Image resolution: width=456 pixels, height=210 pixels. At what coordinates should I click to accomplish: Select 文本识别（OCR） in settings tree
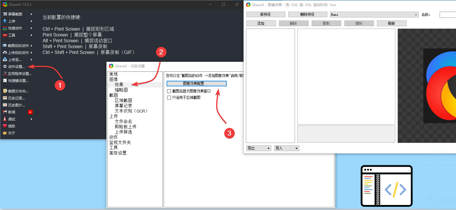click(x=132, y=111)
